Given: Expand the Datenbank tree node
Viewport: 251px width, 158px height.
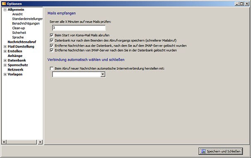Looking at the screenshot, I should [5, 61].
